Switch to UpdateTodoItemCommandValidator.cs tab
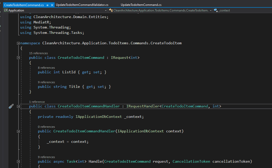Screen dimensions: 272x168 click(x=82, y=5)
